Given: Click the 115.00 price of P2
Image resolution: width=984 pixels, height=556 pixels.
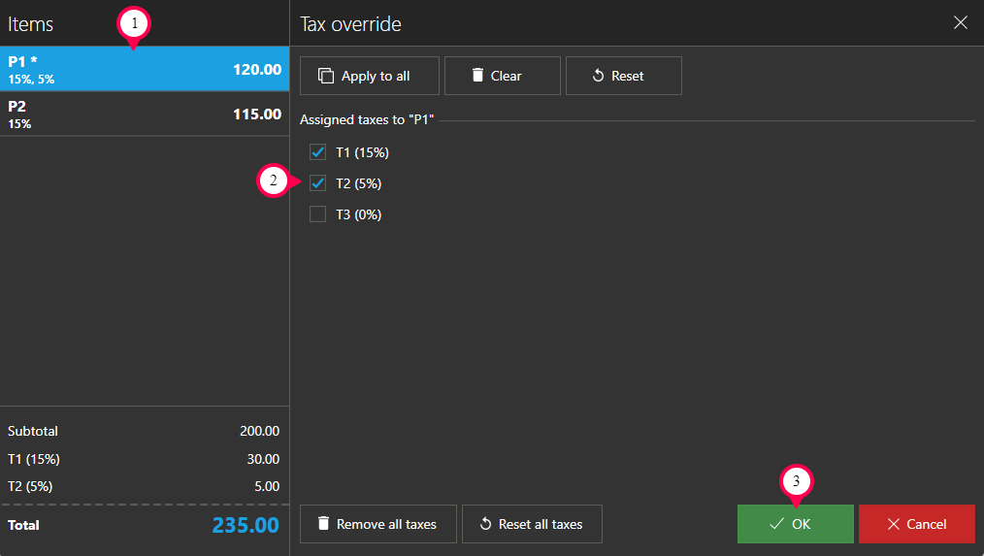Looking at the screenshot, I should (257, 114).
